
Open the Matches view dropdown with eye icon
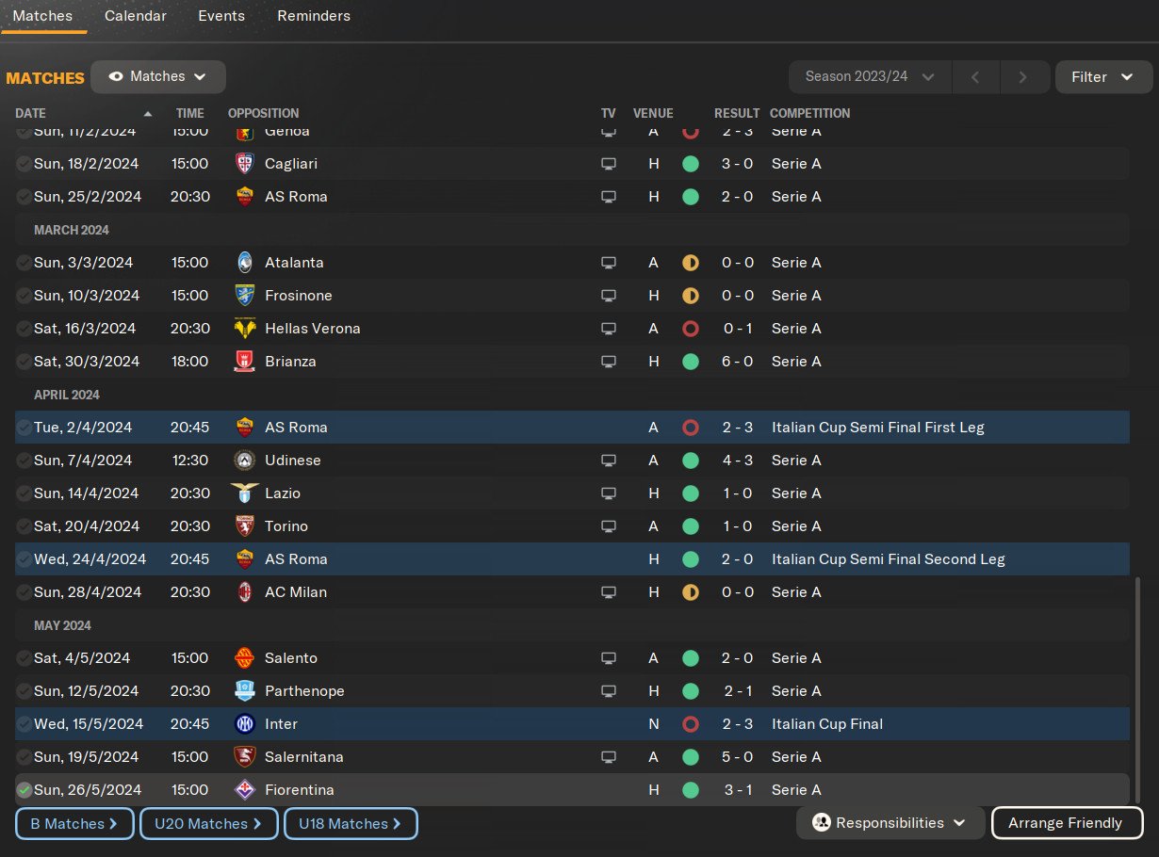(158, 76)
